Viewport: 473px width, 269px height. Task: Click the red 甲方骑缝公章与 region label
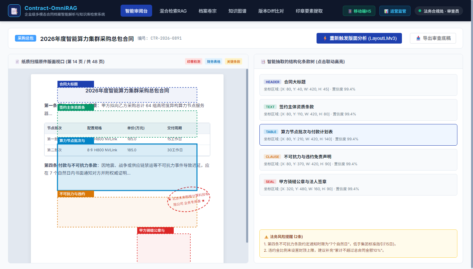pyautogui.click(x=155, y=230)
